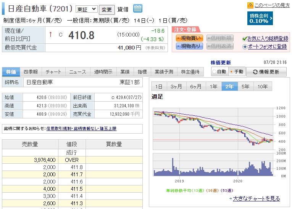Screen dimensions: 292x209
Task: Click the 411.8 price row
Action: [72, 167]
